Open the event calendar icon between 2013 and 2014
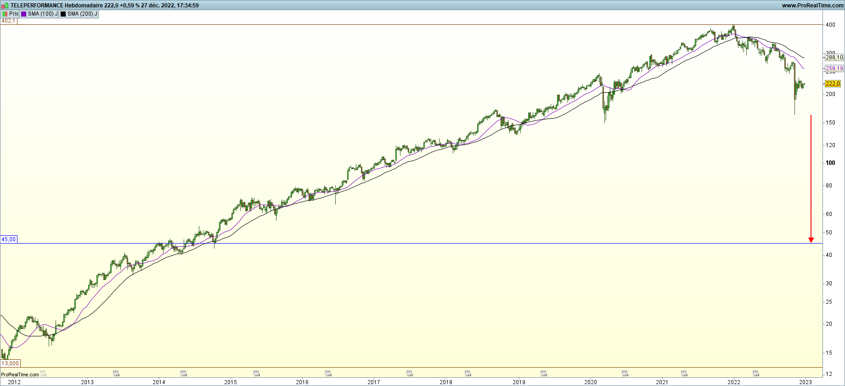Image resolution: width=845 pixels, height=386 pixels. [x=116, y=374]
